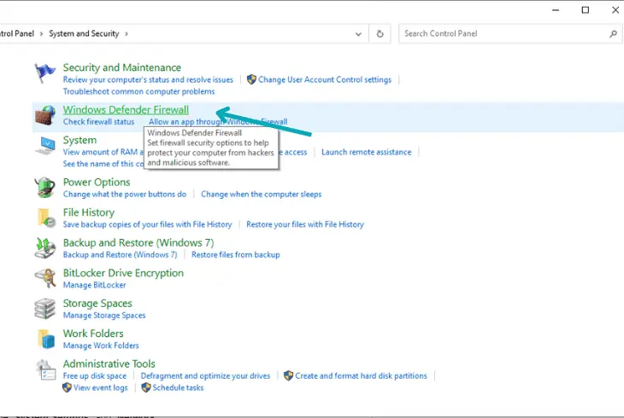Click Restore files from backup
624x418 pixels.
[x=236, y=254]
